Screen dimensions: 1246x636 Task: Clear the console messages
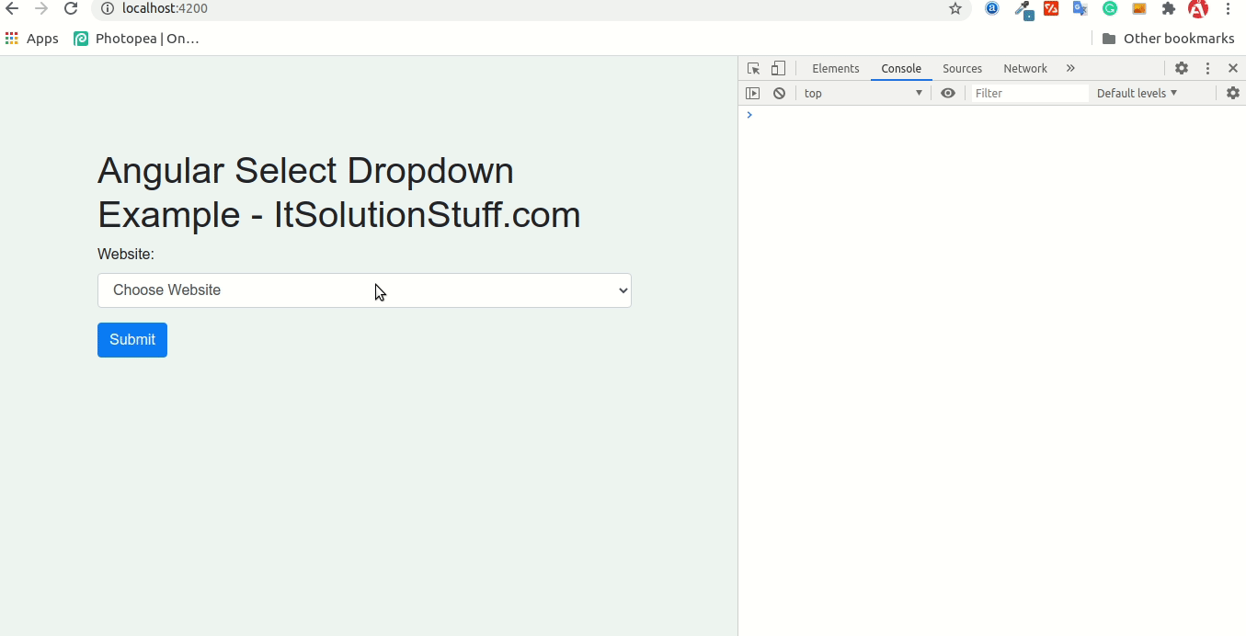point(779,93)
